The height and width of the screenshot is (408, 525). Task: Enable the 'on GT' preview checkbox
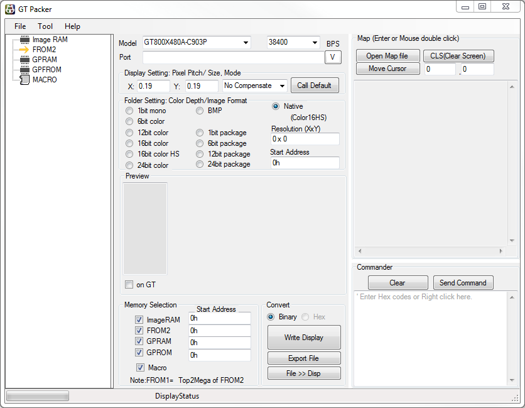pyautogui.click(x=129, y=285)
